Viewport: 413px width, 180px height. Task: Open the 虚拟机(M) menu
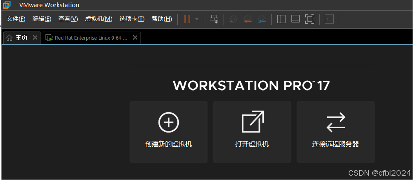pyautogui.click(x=99, y=19)
